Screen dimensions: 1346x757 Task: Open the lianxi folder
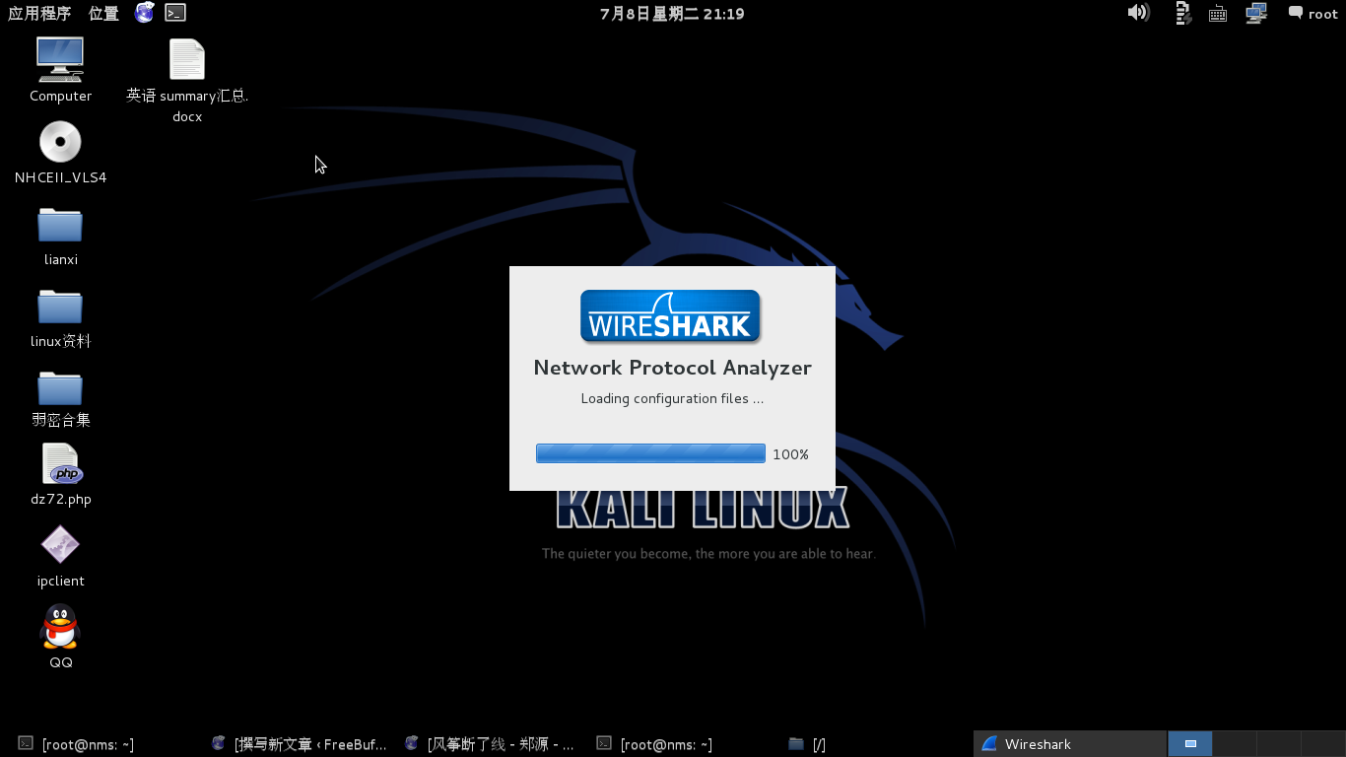click(60, 225)
